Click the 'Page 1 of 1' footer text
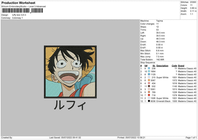 point(191,138)
